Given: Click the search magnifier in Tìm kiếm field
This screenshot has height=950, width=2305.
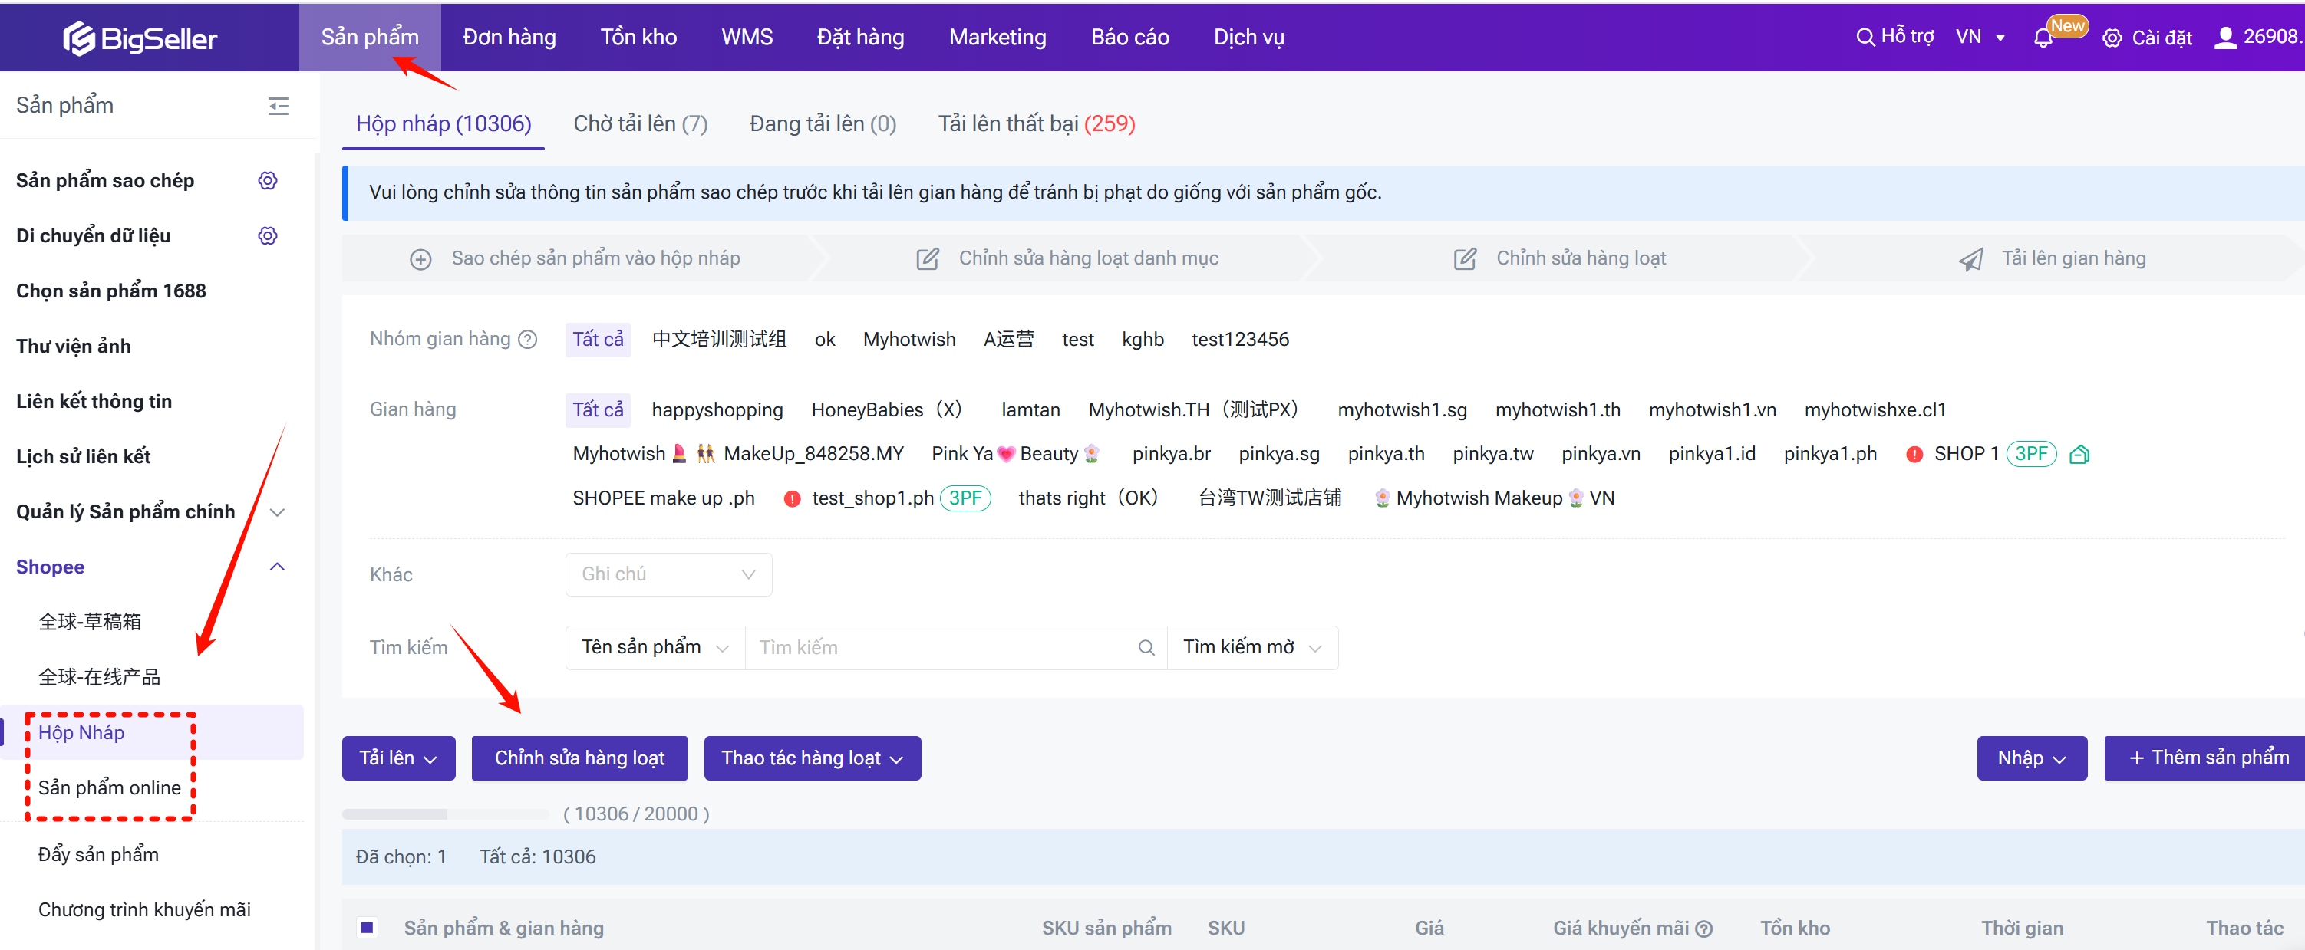Looking at the screenshot, I should coord(1146,648).
